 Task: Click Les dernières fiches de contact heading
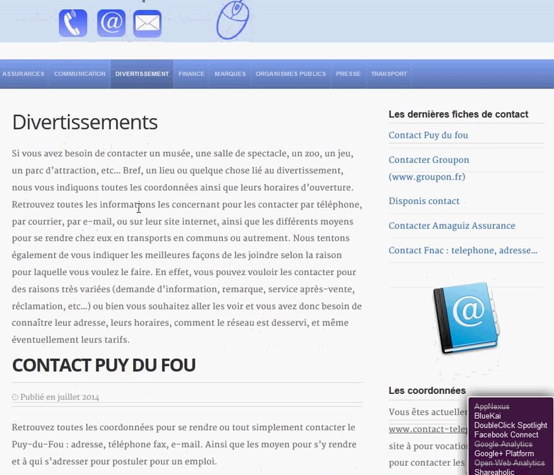(x=458, y=114)
